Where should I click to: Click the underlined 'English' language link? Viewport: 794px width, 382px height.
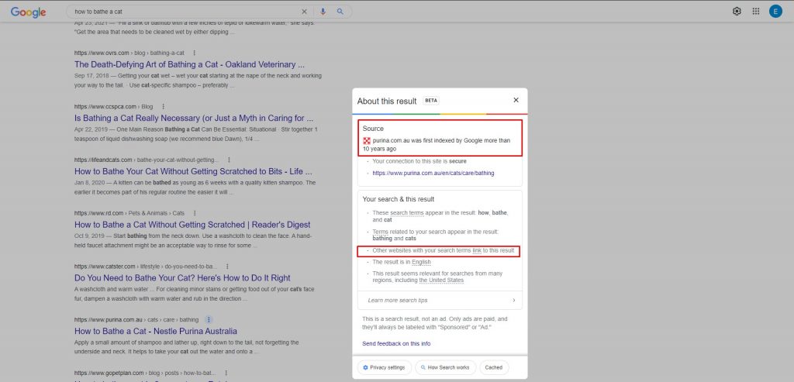coord(421,262)
